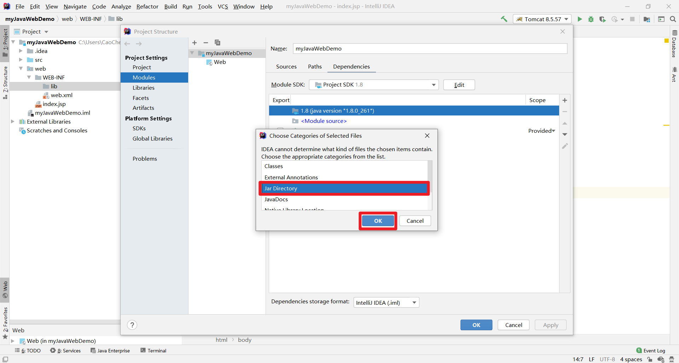Open Project Structure toolbar icon
The height and width of the screenshot is (363, 679).
(x=647, y=19)
